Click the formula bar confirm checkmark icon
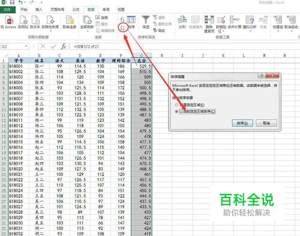Viewport: 300px width, 236px height. pyautogui.click(x=53, y=47)
